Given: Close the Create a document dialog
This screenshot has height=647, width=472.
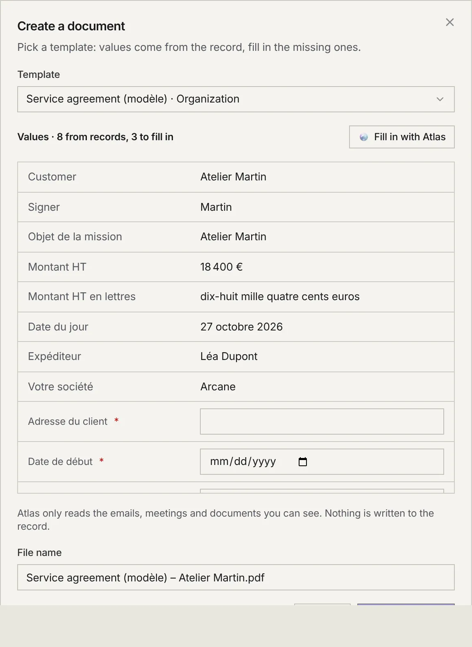Looking at the screenshot, I should pos(449,23).
